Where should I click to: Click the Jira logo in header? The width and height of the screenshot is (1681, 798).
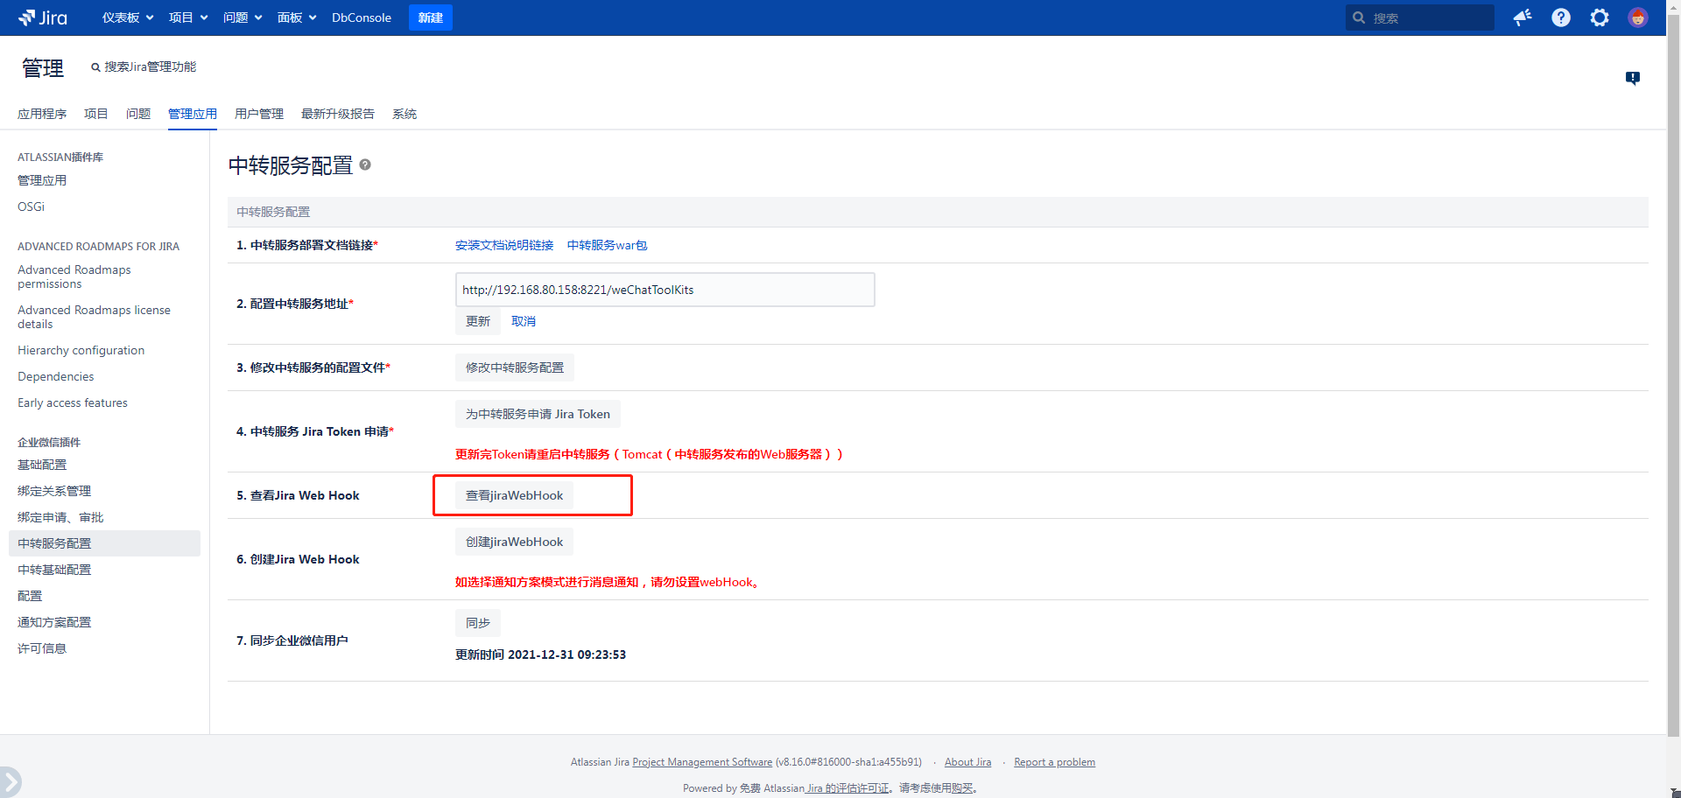pyautogui.click(x=43, y=17)
